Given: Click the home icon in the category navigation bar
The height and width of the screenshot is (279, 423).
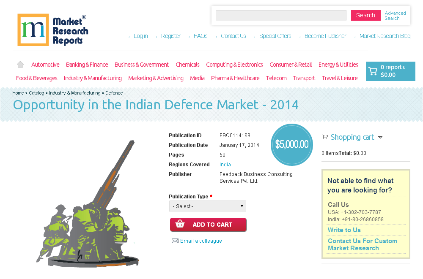Looking at the screenshot, I should (20, 64).
